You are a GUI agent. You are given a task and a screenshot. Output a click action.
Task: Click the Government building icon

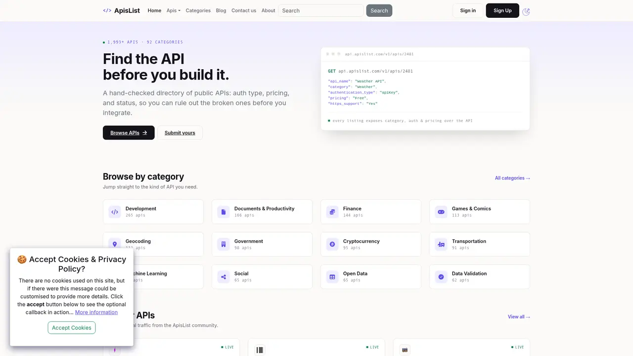click(x=224, y=244)
